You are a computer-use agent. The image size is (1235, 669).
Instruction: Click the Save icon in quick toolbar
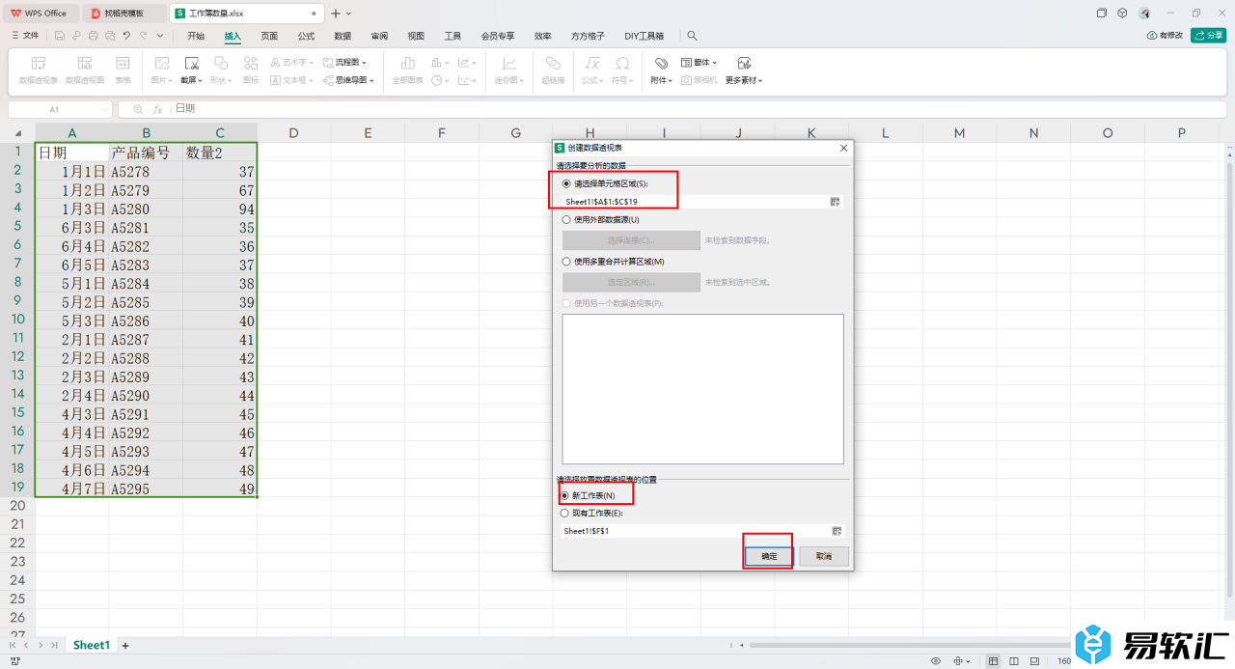click(60, 36)
